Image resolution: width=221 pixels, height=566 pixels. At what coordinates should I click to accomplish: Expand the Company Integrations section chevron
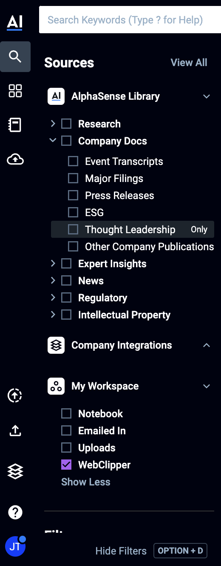point(207,345)
